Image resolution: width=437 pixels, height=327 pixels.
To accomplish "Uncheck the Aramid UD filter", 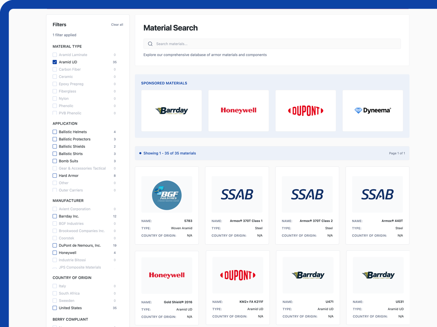I will (55, 62).
